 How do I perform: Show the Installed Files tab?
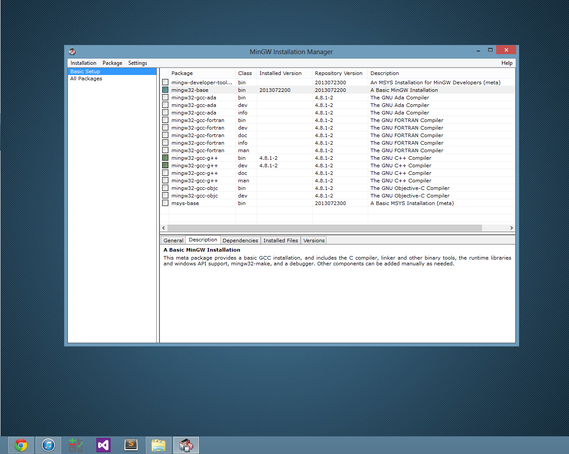click(281, 241)
